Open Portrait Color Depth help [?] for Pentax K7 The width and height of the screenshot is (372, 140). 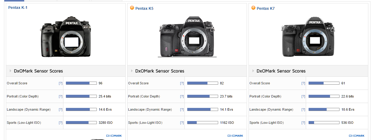[303, 97]
